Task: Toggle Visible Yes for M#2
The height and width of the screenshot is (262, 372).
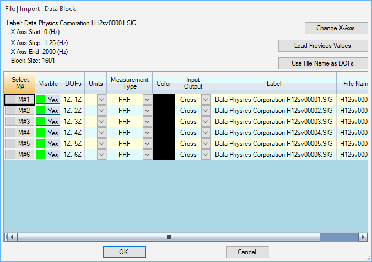Action: point(48,111)
